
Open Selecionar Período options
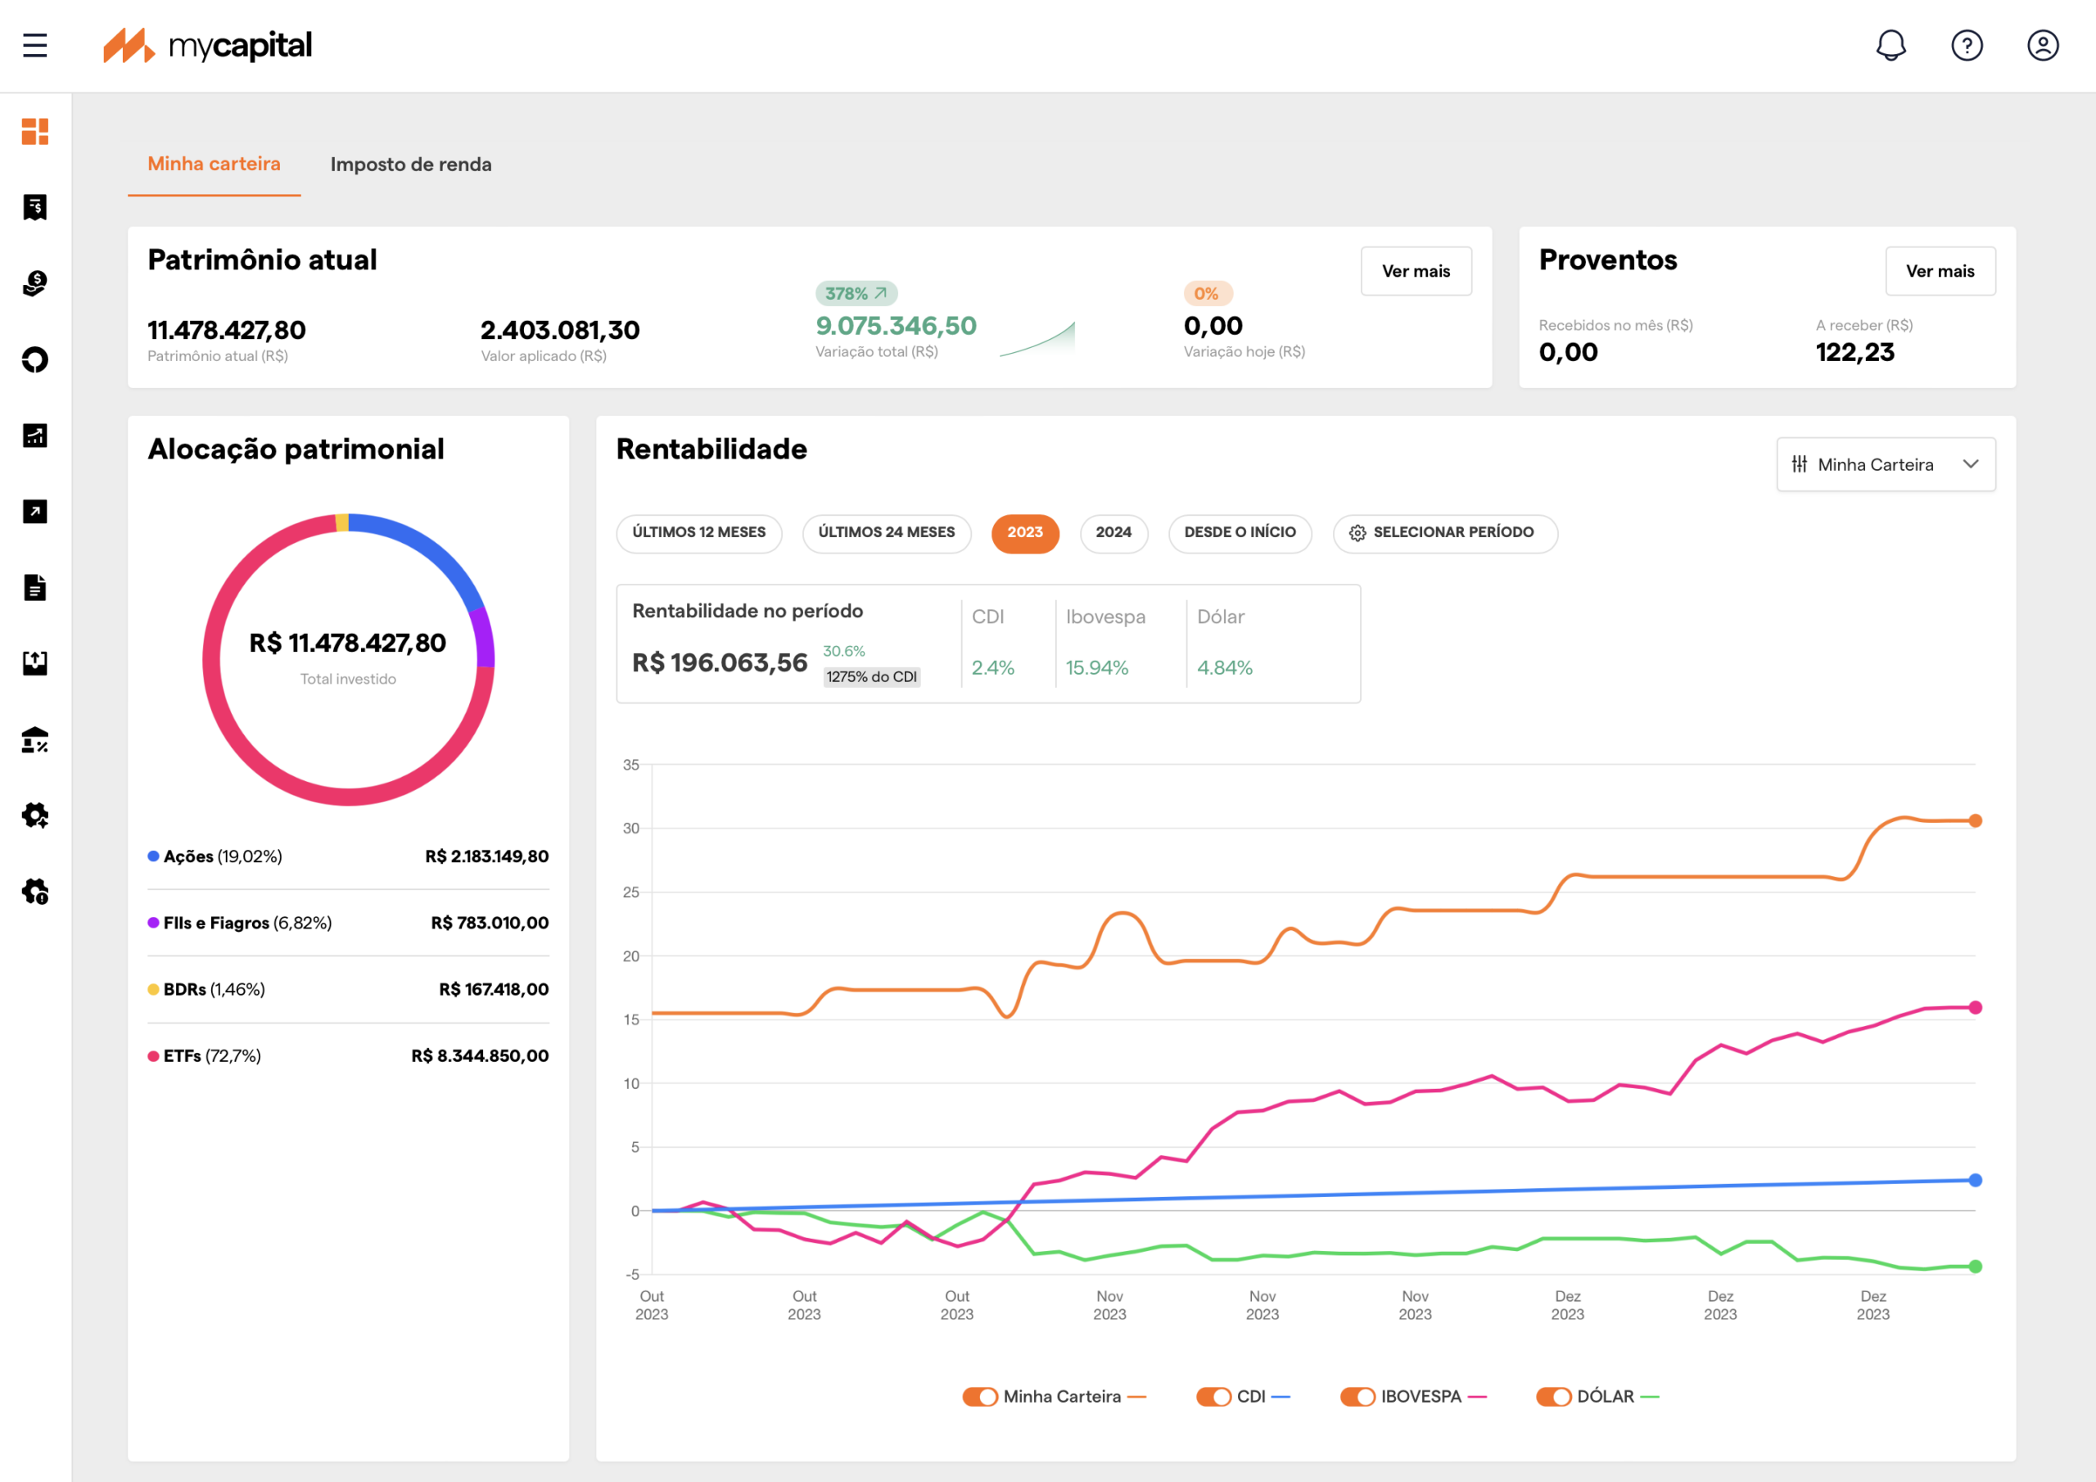pos(1444,532)
